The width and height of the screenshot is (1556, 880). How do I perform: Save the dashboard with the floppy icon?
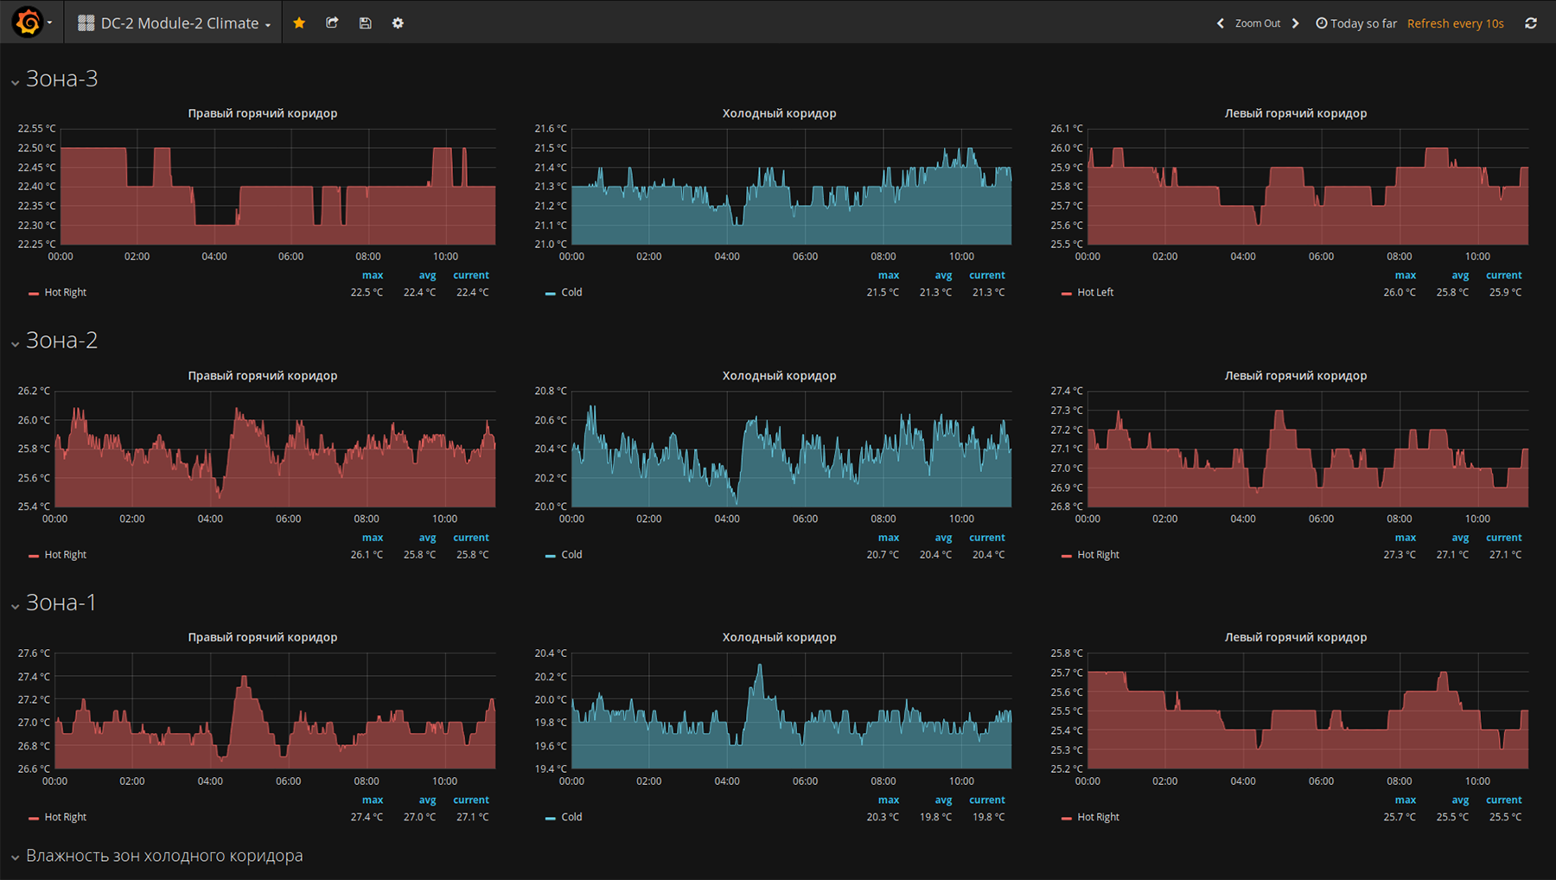click(x=365, y=23)
